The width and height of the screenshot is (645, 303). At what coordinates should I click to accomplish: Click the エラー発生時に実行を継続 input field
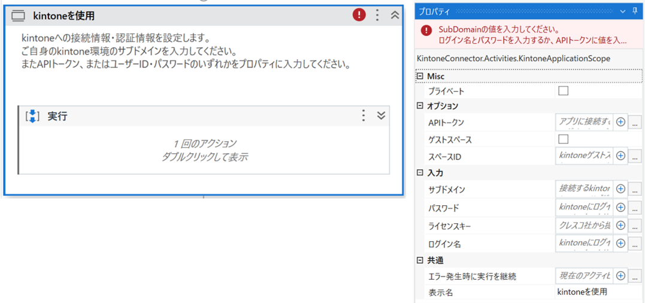pos(584,275)
